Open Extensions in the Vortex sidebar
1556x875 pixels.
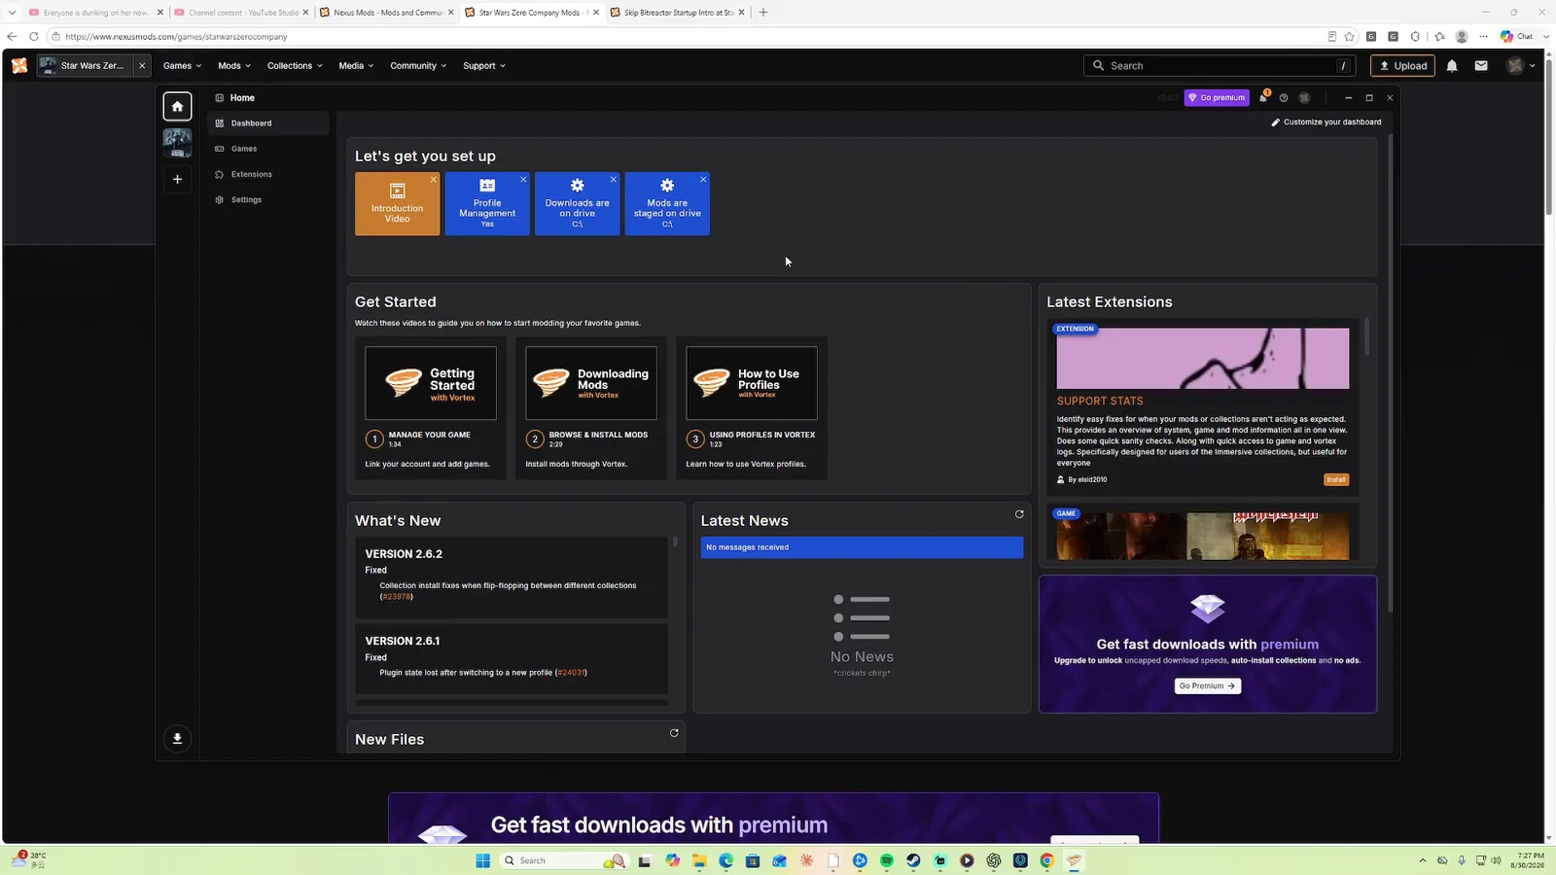coord(267,174)
